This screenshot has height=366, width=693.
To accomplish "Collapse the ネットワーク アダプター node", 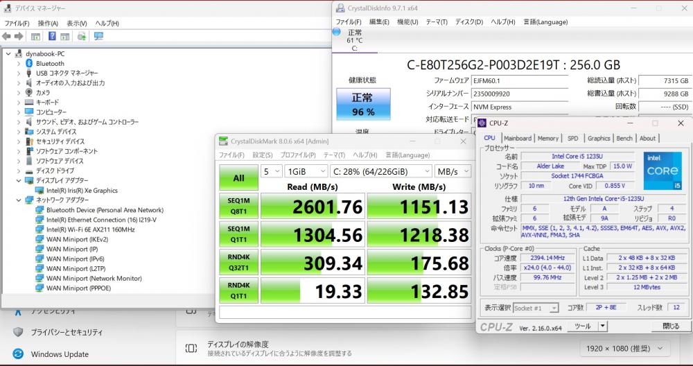I will [x=19, y=200].
